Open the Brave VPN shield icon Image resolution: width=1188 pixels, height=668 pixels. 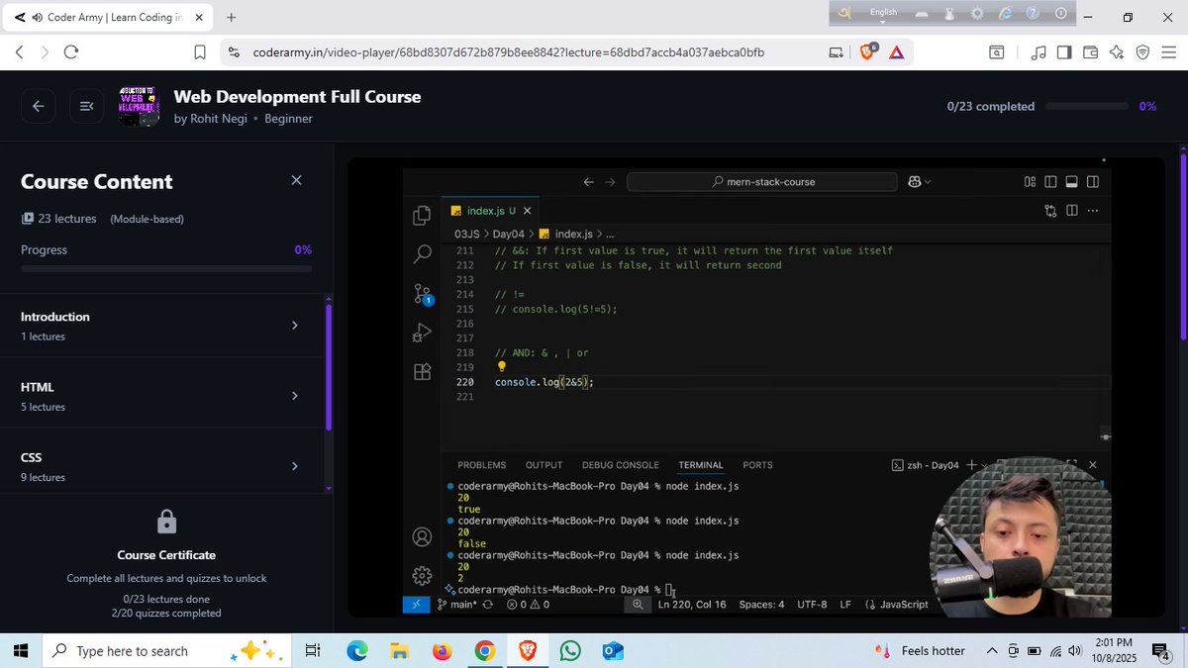[x=1142, y=52]
